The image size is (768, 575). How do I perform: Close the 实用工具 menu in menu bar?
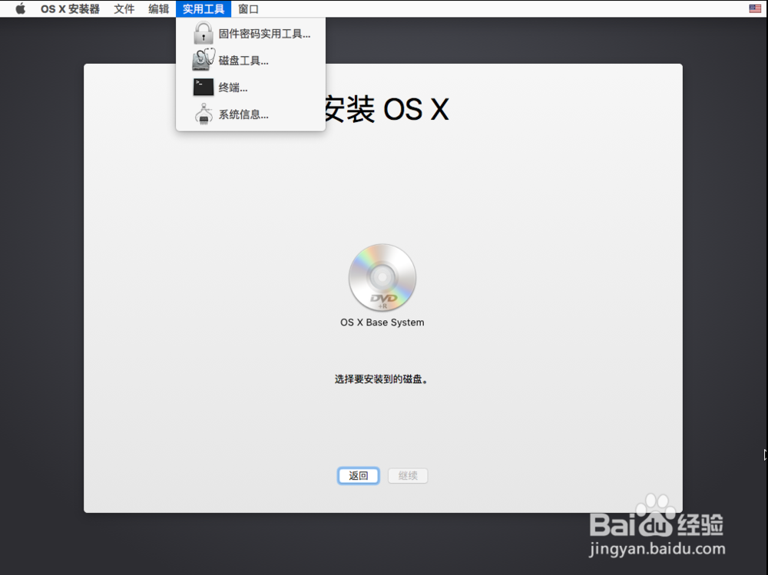tap(204, 8)
